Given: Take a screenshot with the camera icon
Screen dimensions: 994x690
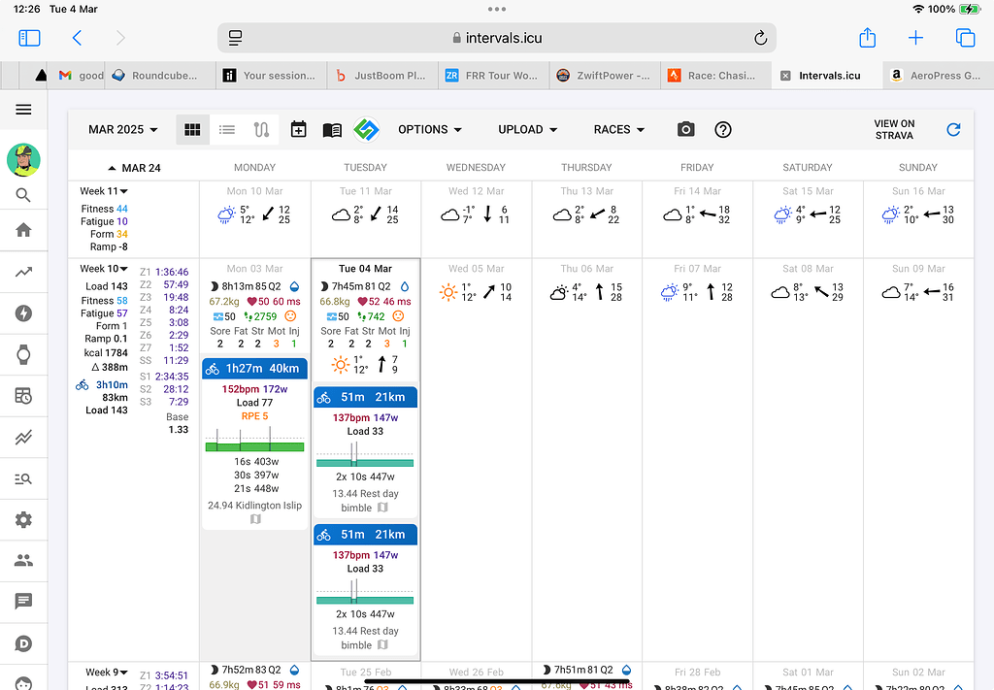Looking at the screenshot, I should [x=685, y=129].
